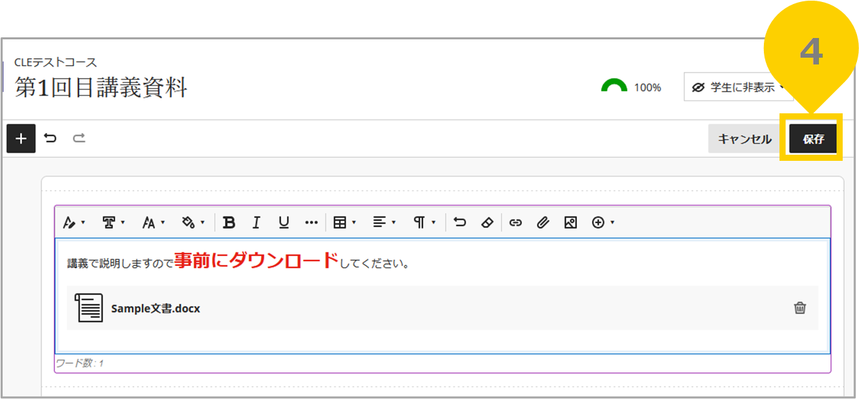This screenshot has width=859, height=399.
Task: Open insert table dropdown
Action: [x=345, y=223]
